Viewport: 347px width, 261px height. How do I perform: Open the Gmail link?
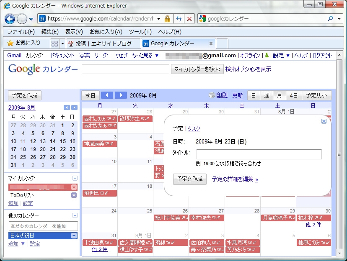[14, 56]
